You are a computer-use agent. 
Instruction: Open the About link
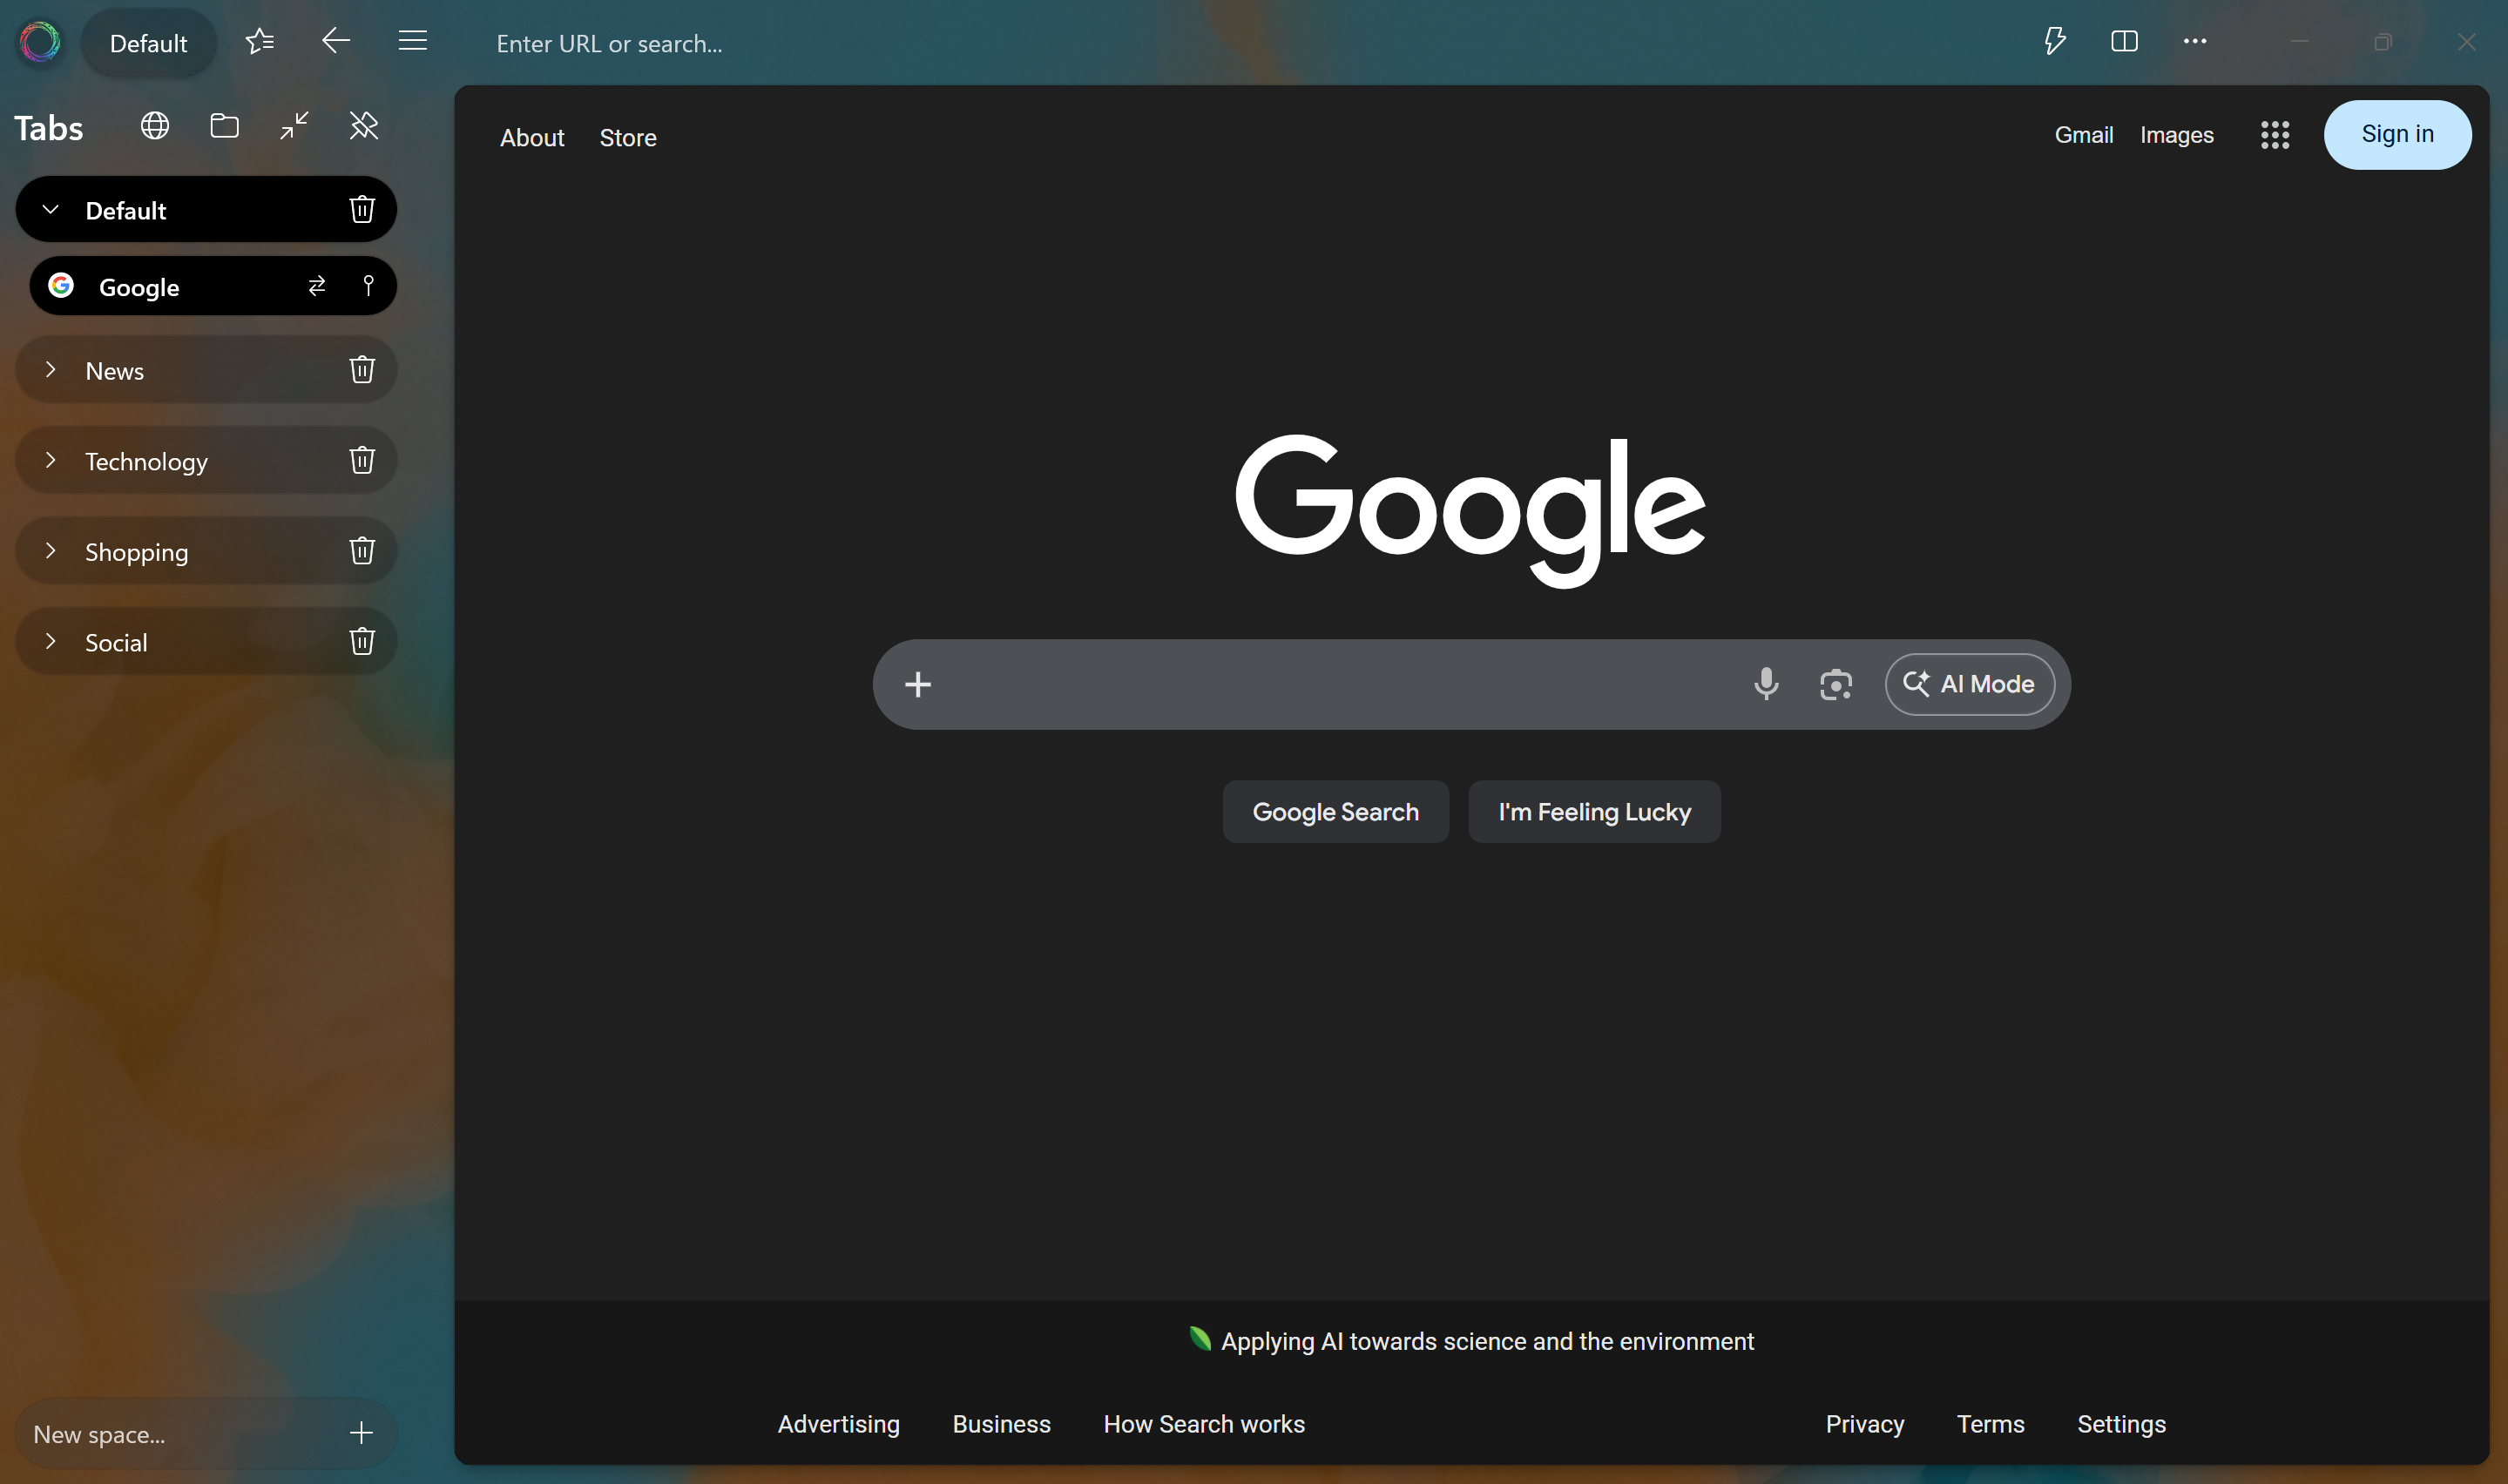click(x=532, y=138)
